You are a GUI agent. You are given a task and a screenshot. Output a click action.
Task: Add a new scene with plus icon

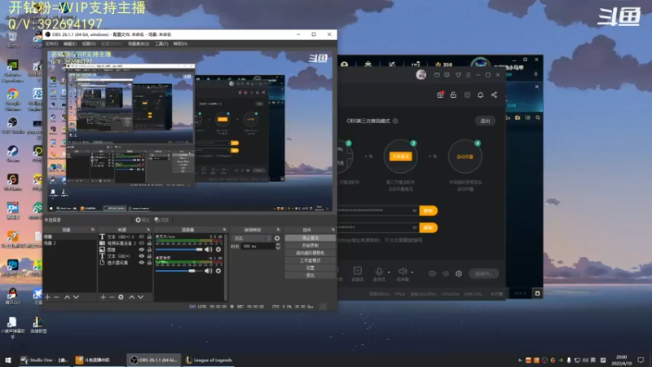48,297
